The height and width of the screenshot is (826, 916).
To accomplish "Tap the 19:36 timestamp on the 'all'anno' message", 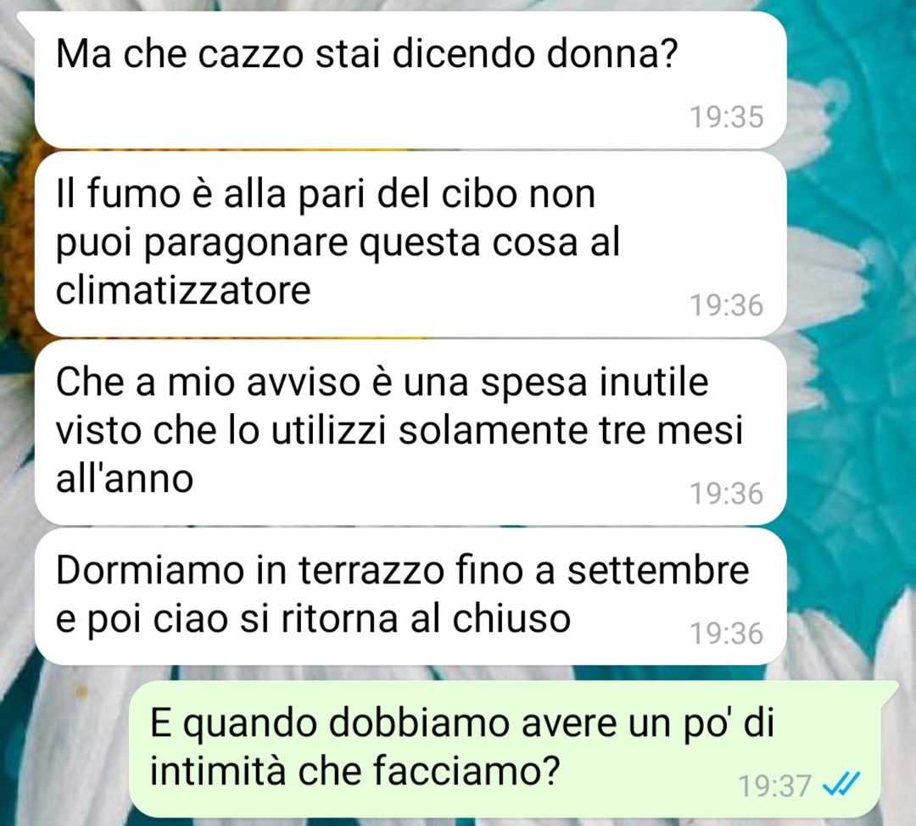I will pos(727,494).
